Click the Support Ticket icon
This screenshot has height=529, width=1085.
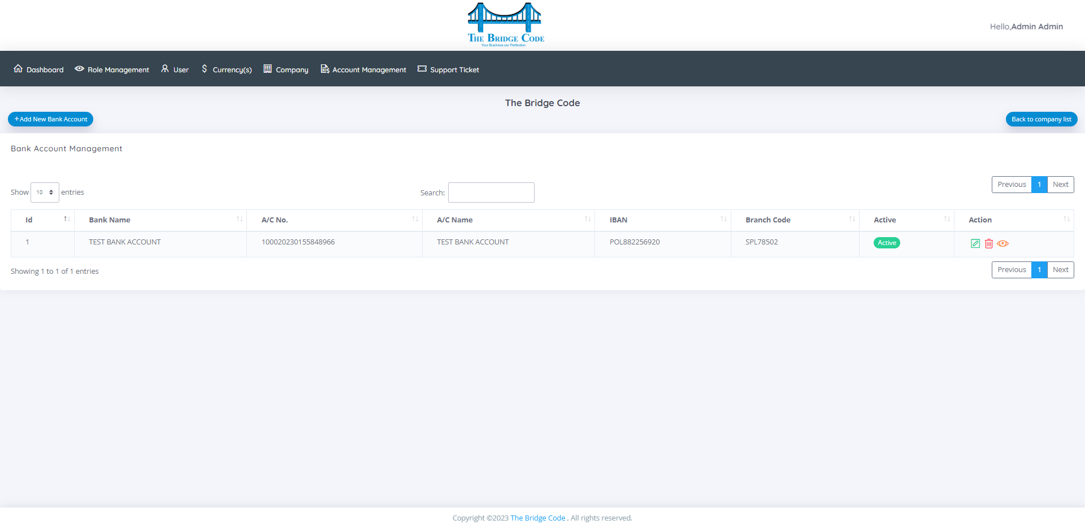[x=422, y=69]
